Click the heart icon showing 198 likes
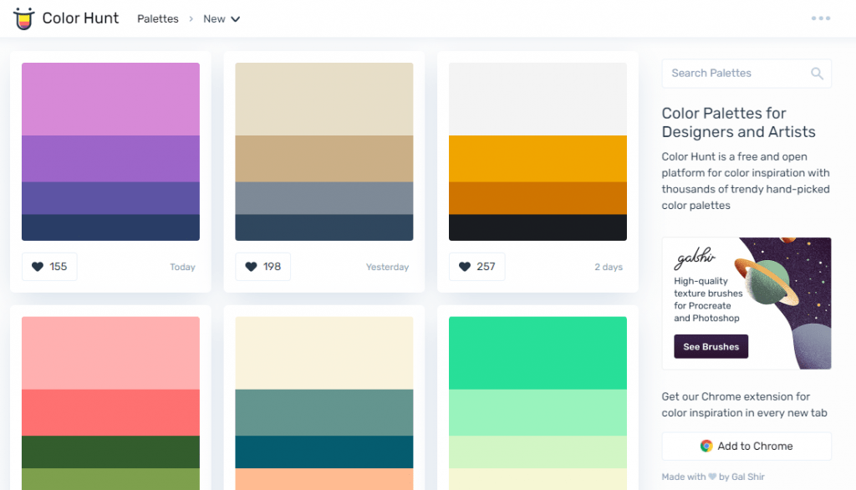856x490 pixels. coord(250,266)
